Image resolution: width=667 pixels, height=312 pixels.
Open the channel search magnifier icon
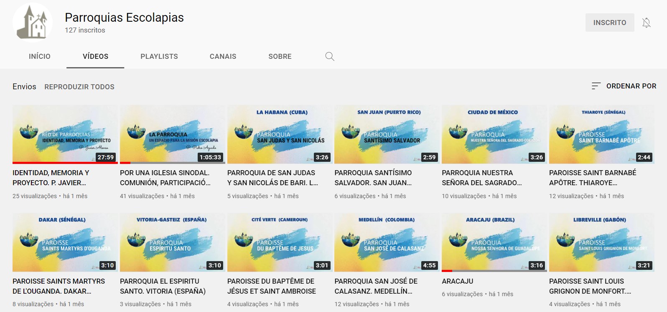[330, 56]
